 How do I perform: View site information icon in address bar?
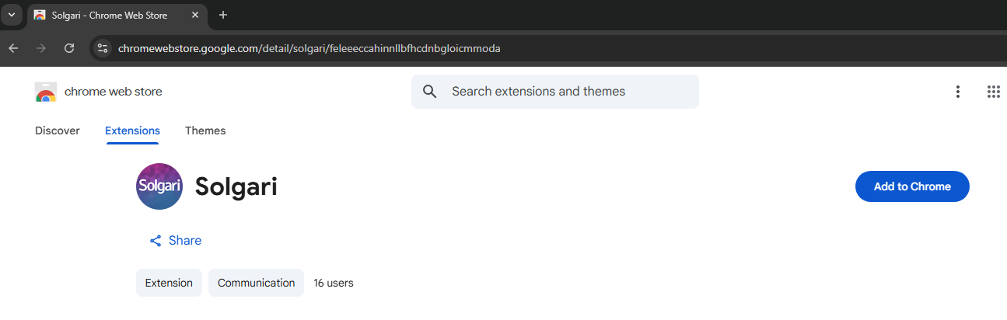(x=102, y=48)
